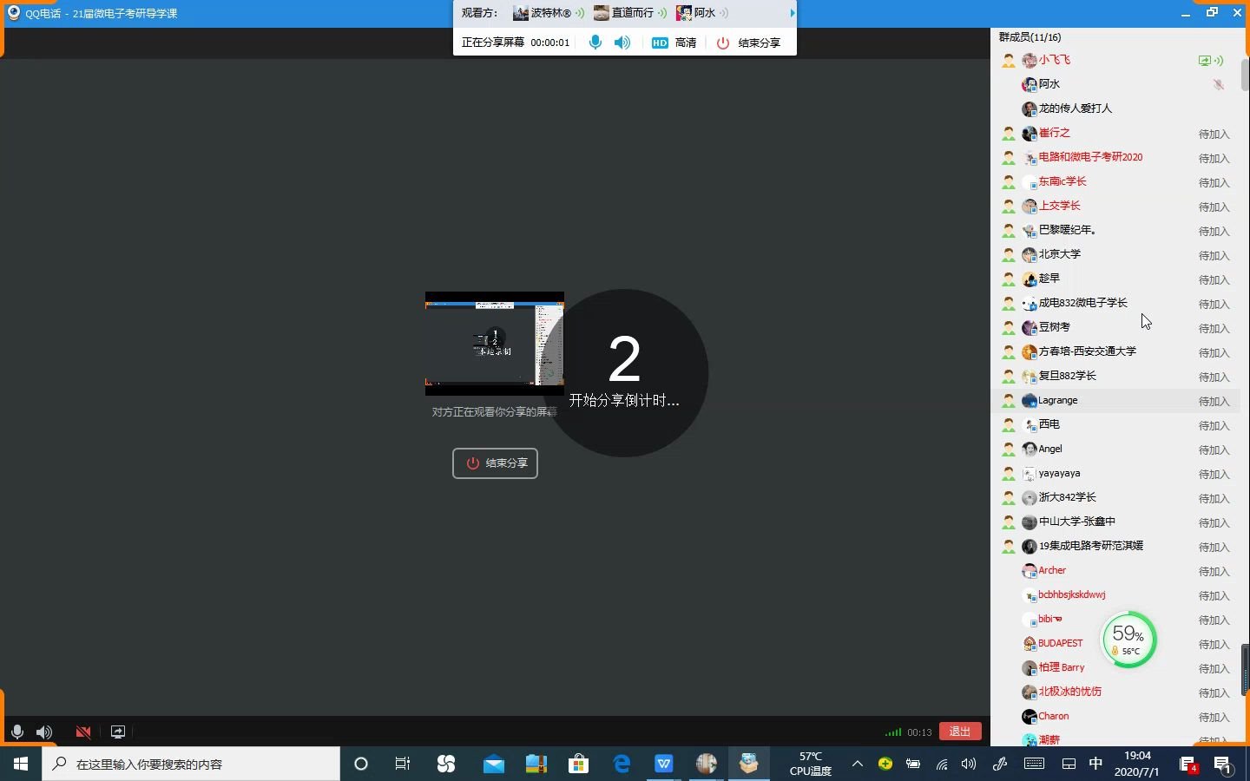Click the avatar icon of 北京大学

(1030, 255)
